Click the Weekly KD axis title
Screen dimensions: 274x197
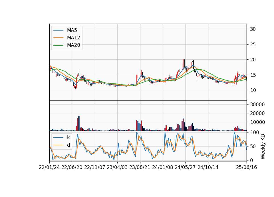tap(263, 146)
